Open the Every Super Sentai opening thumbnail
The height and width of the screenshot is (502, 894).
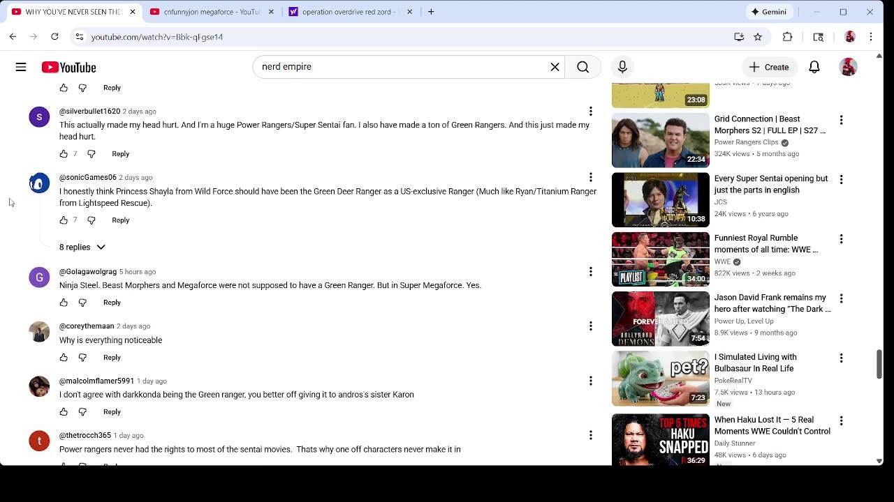(x=660, y=200)
